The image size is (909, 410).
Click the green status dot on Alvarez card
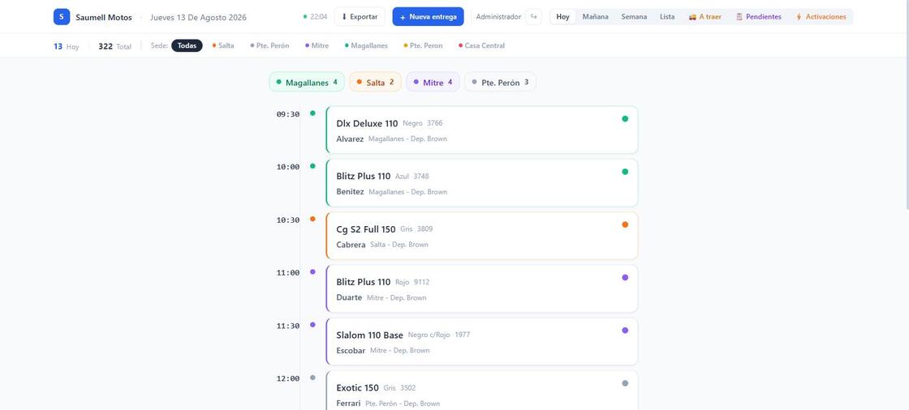click(x=625, y=119)
